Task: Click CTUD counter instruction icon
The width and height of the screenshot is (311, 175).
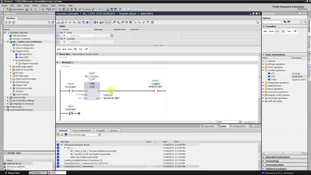Action: [x=269, y=80]
